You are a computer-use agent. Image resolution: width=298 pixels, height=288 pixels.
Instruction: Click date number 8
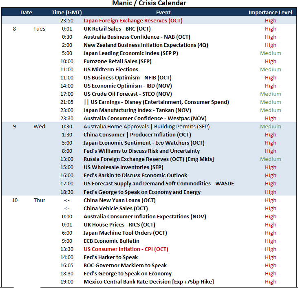point(14,29)
